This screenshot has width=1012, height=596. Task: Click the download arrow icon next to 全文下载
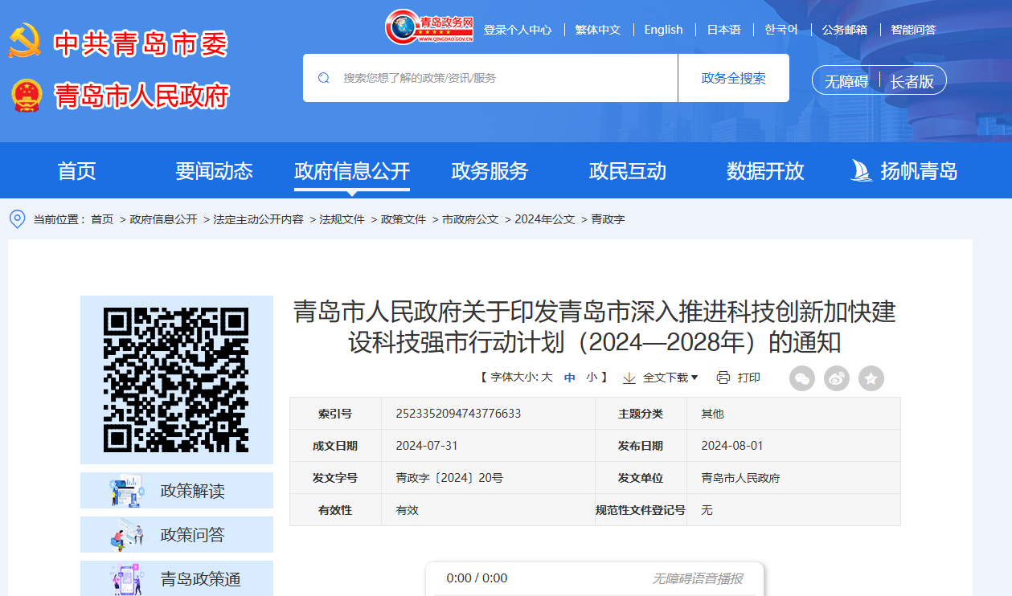628,377
